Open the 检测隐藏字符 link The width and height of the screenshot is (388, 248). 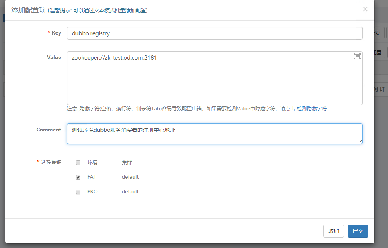[x=311, y=109]
